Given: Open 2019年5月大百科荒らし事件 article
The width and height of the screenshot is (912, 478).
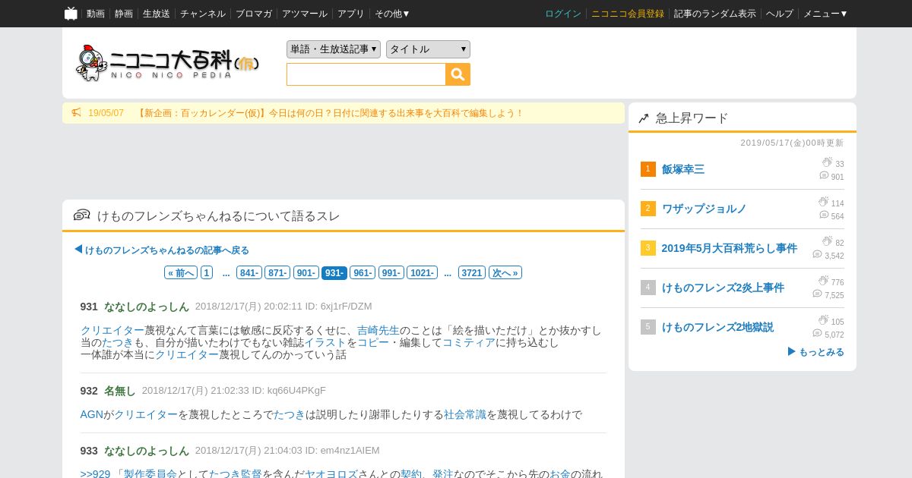Looking at the screenshot, I should click(x=730, y=248).
